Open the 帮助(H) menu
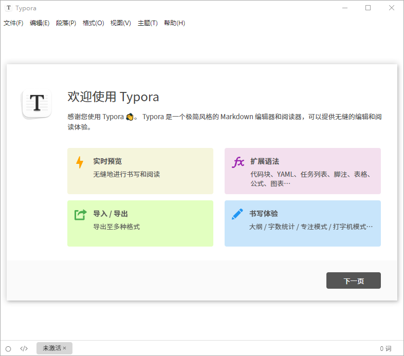The height and width of the screenshot is (356, 404). (174, 23)
